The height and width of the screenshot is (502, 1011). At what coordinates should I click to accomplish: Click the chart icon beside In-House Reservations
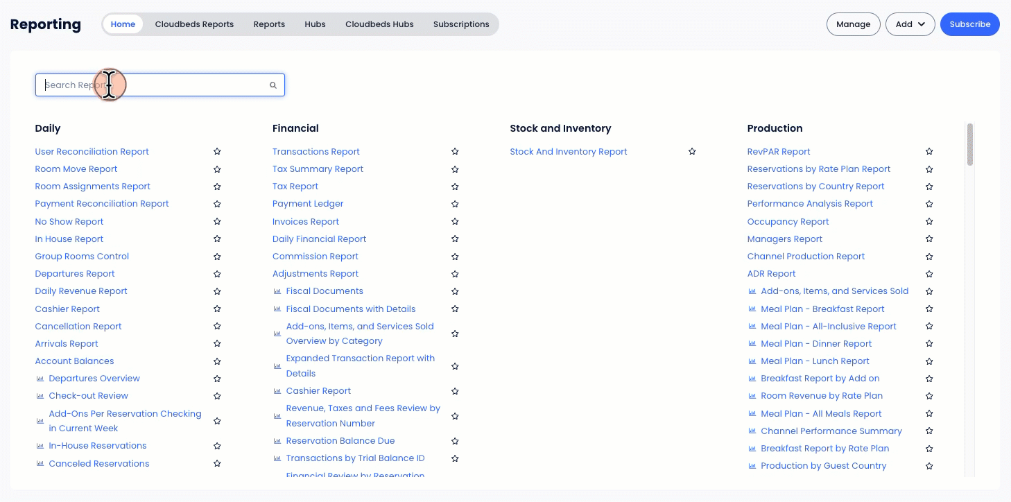[40, 445]
